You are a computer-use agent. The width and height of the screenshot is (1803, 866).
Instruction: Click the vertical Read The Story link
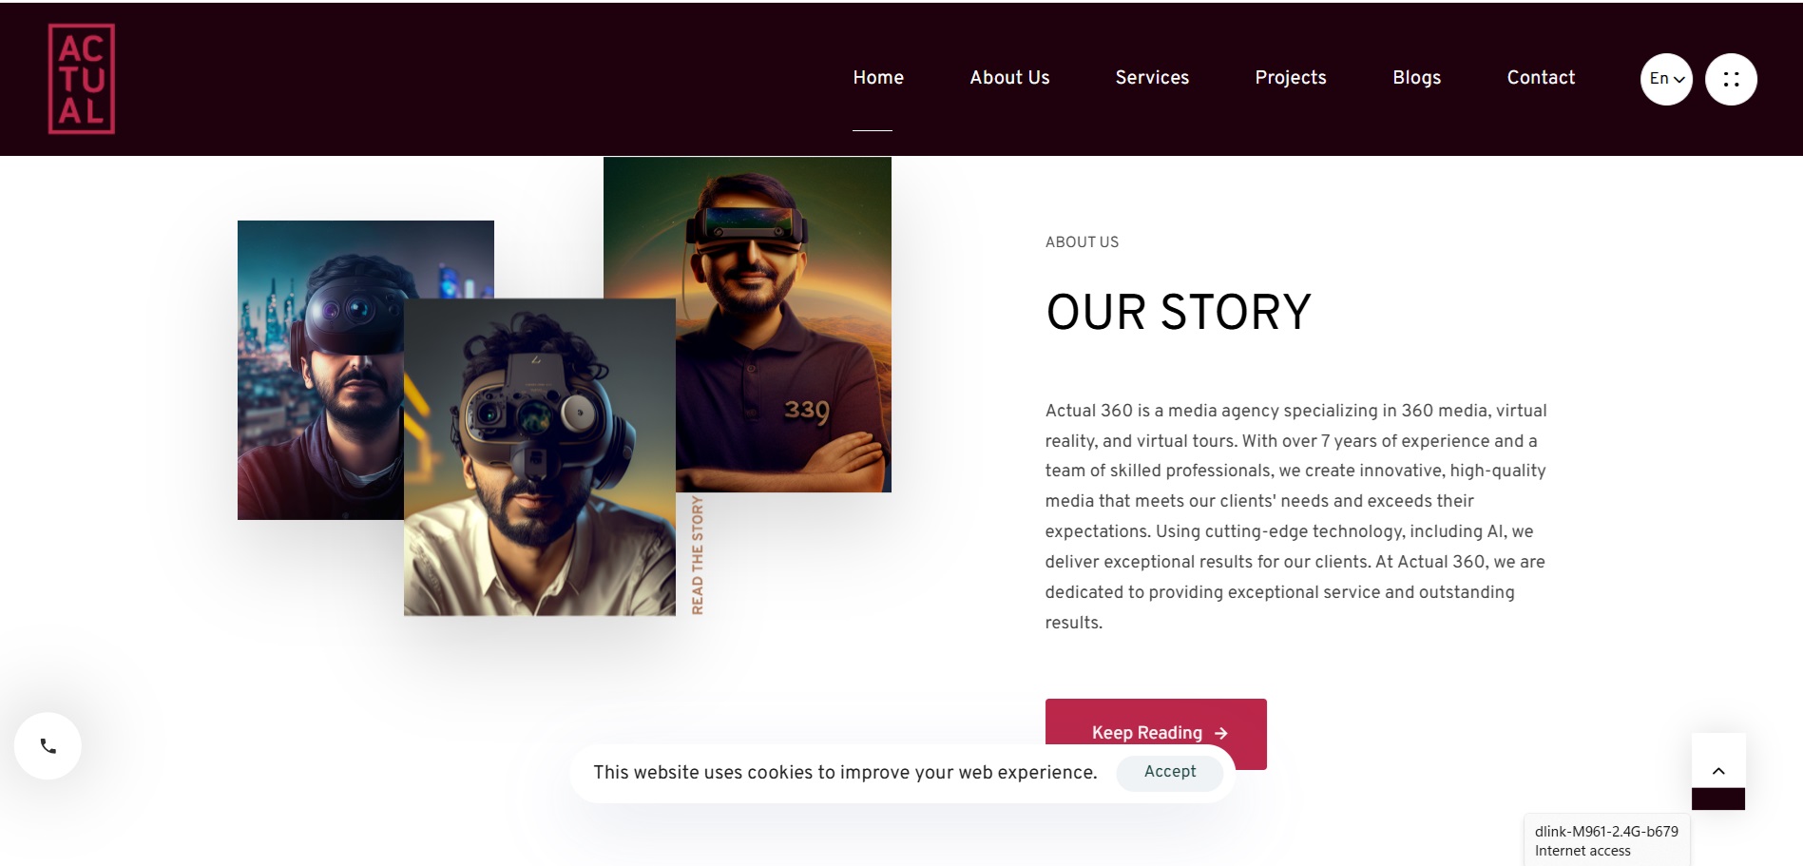[x=698, y=555]
